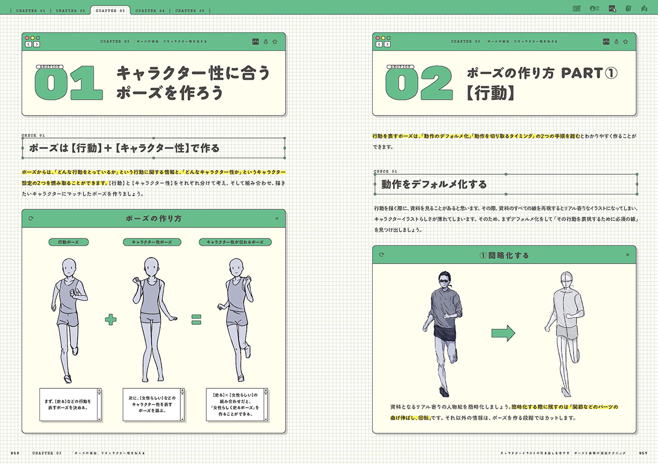Click the spiral icon in the top bar
The height and width of the screenshot is (464, 658).
(628, 8)
